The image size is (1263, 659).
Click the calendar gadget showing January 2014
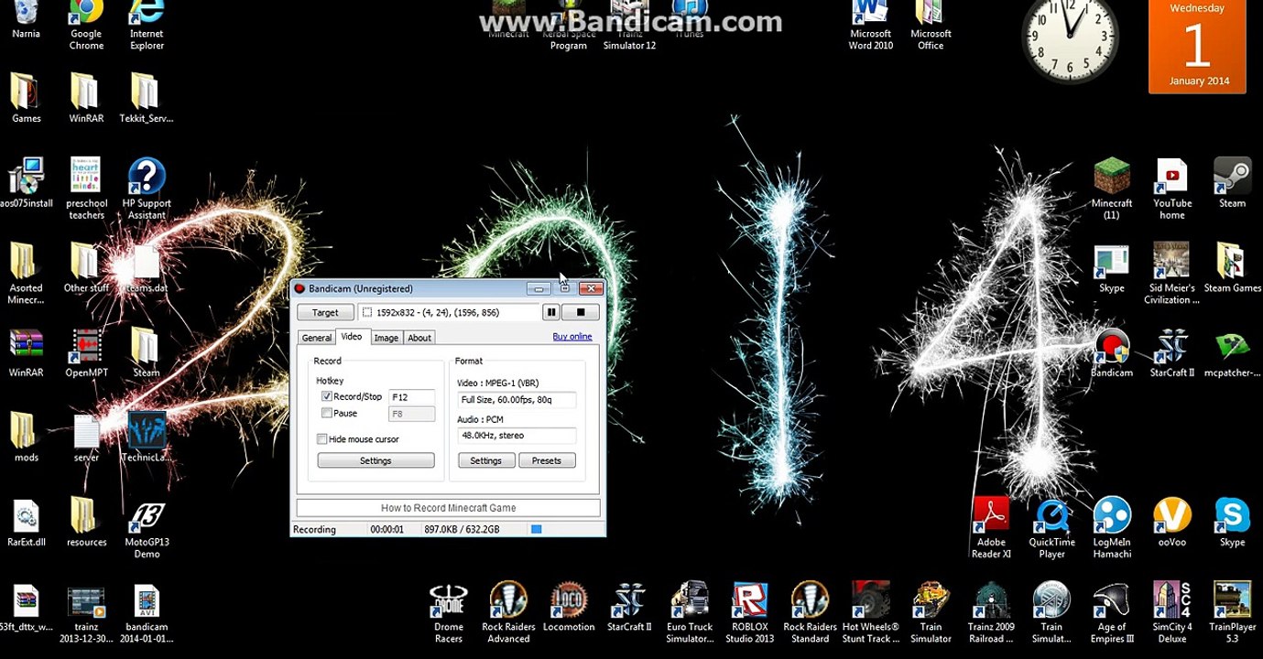tap(1196, 46)
